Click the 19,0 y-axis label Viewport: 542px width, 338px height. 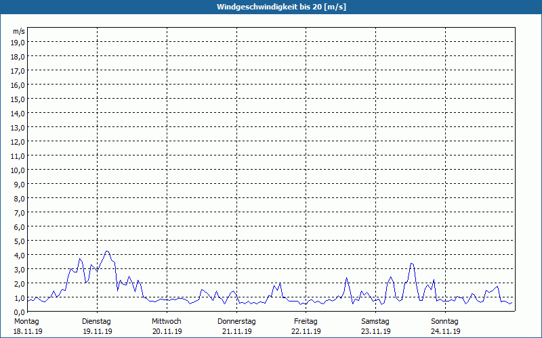point(18,43)
